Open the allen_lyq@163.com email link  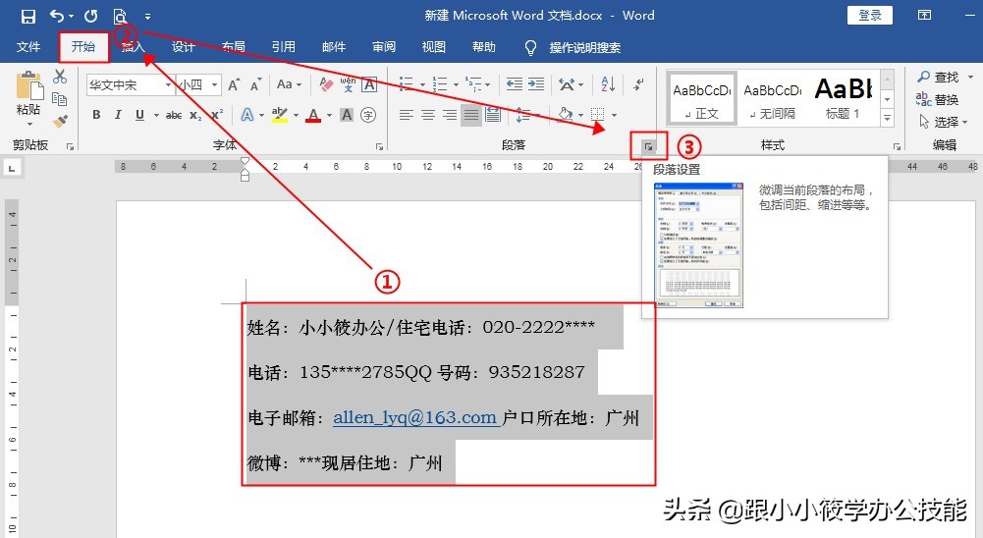click(414, 417)
